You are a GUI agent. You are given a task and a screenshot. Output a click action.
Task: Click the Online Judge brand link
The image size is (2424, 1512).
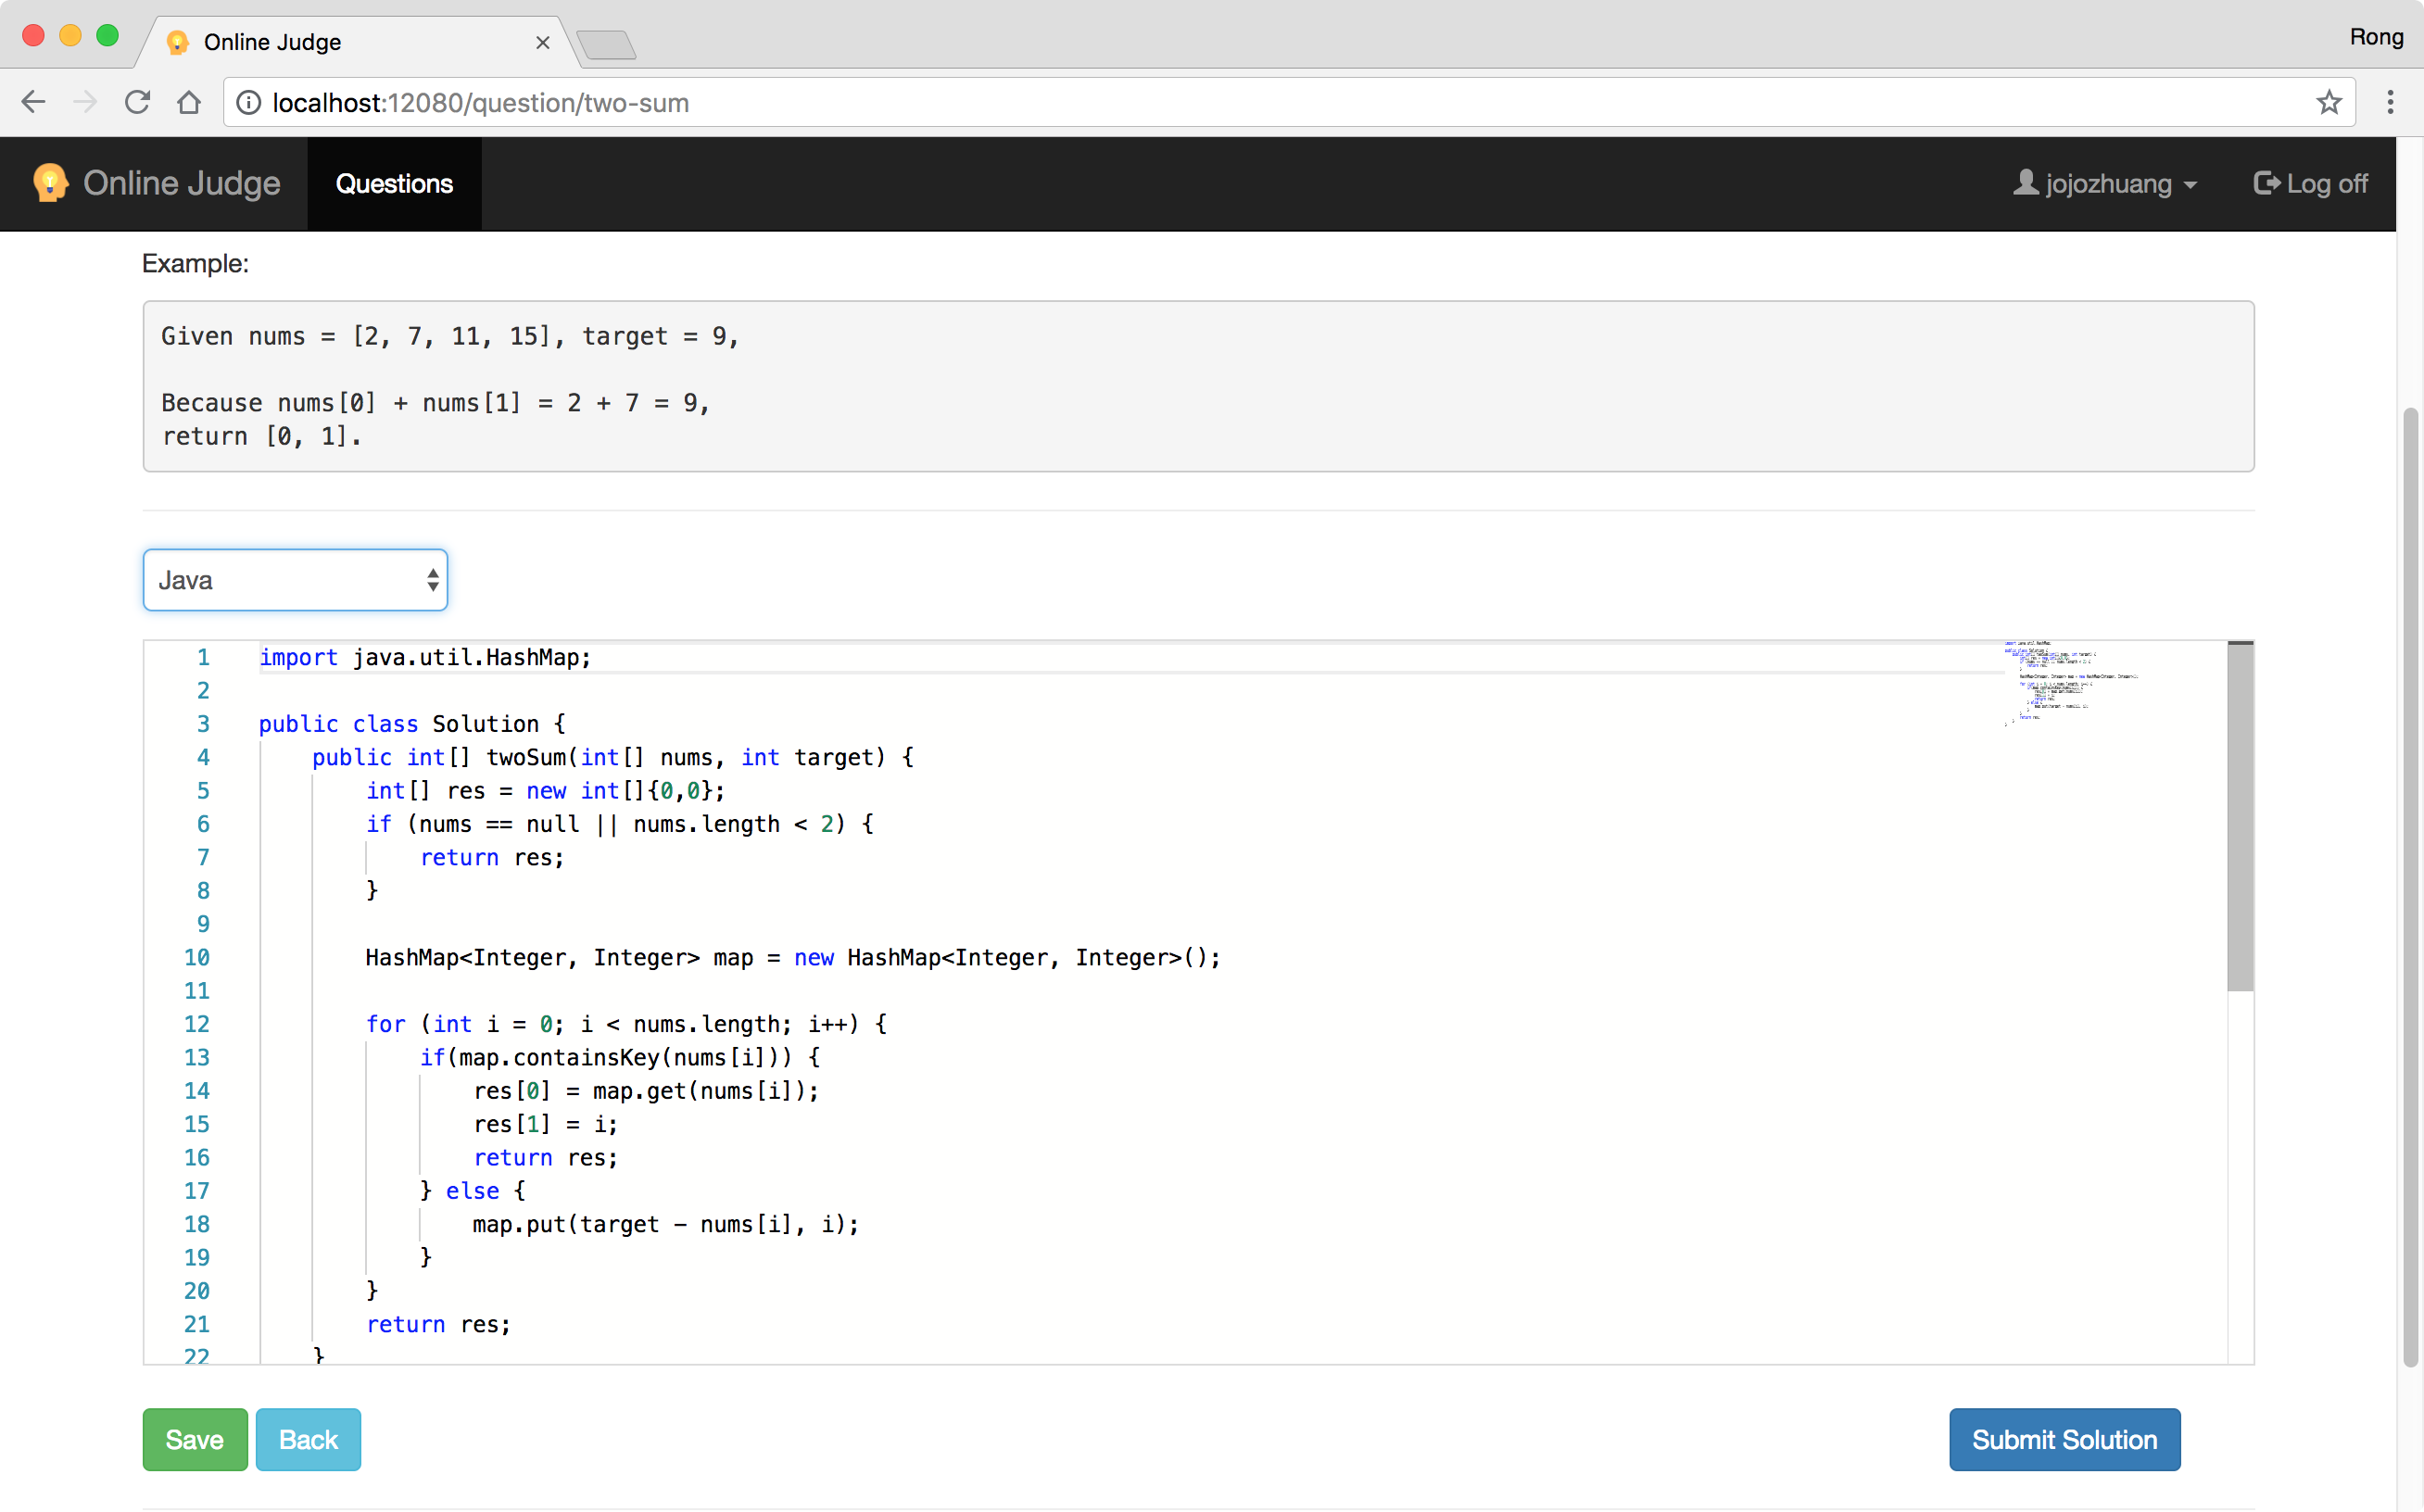181,183
